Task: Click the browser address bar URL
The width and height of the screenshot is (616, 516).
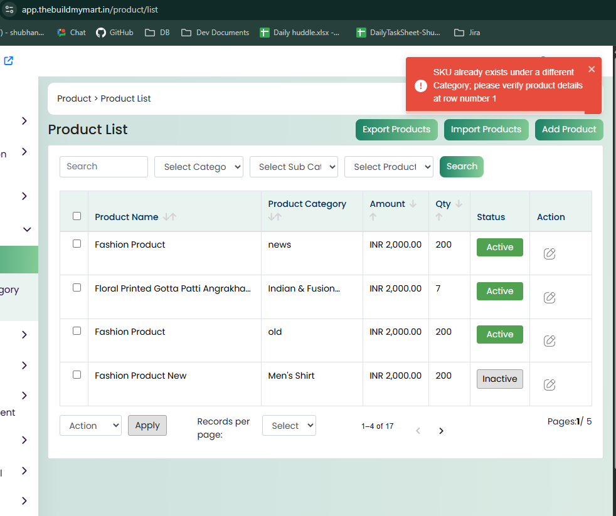Action: tap(90, 9)
